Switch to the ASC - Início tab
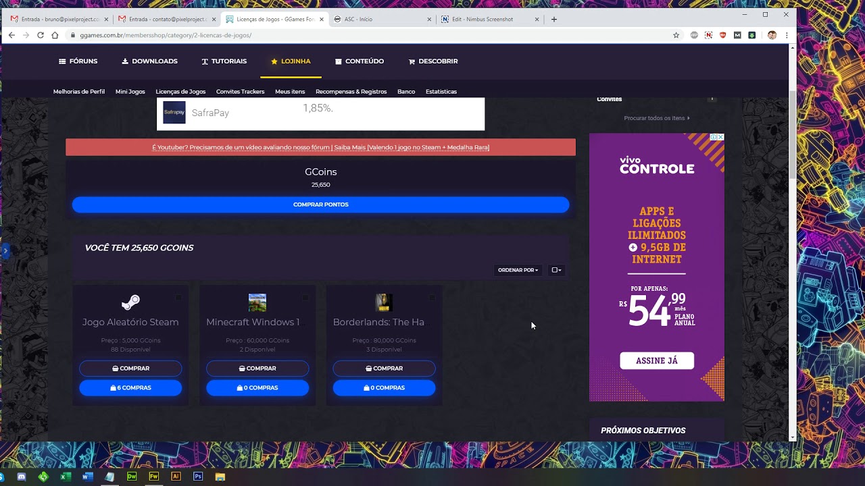 coord(382,20)
